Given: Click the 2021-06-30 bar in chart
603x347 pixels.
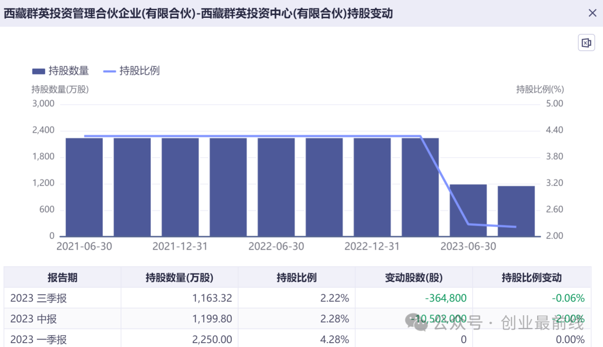Looking at the screenshot, I should click(x=84, y=187).
